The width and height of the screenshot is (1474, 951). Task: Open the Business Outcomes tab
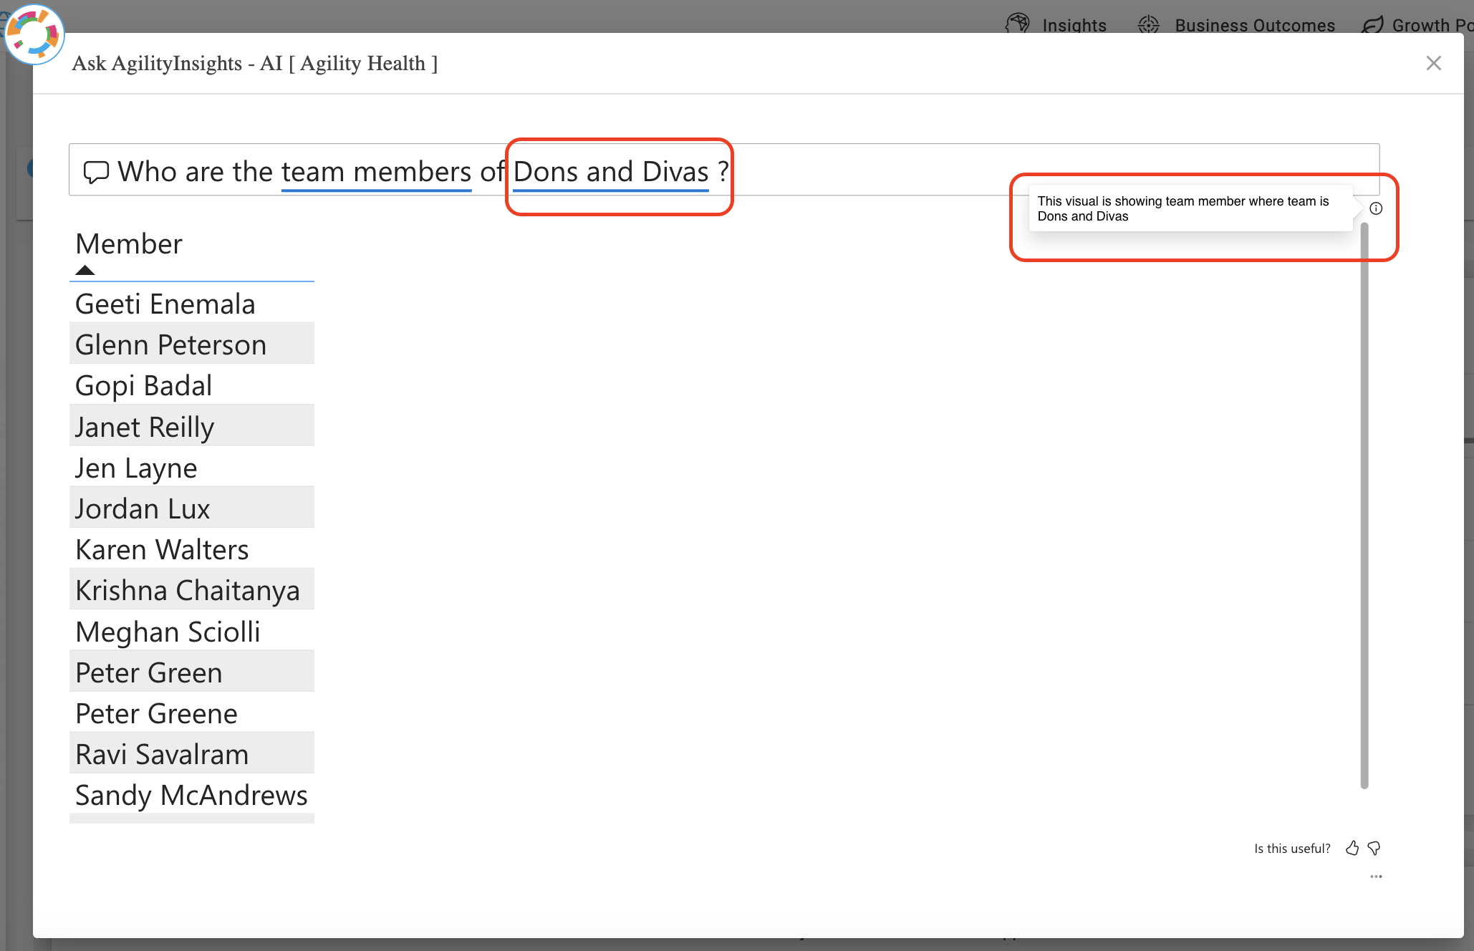point(1236,25)
